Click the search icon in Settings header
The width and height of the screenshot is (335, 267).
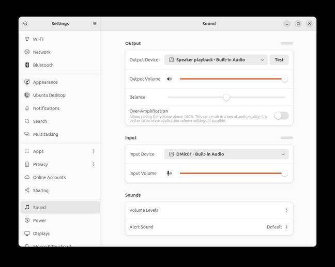pos(25,24)
